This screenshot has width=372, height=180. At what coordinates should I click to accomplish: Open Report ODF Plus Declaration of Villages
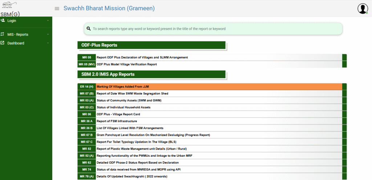coord(142,57)
